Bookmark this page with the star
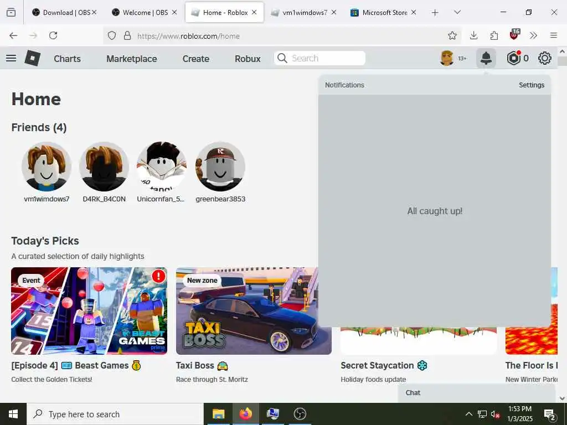Screen dimensions: 567x425 pos(452,35)
